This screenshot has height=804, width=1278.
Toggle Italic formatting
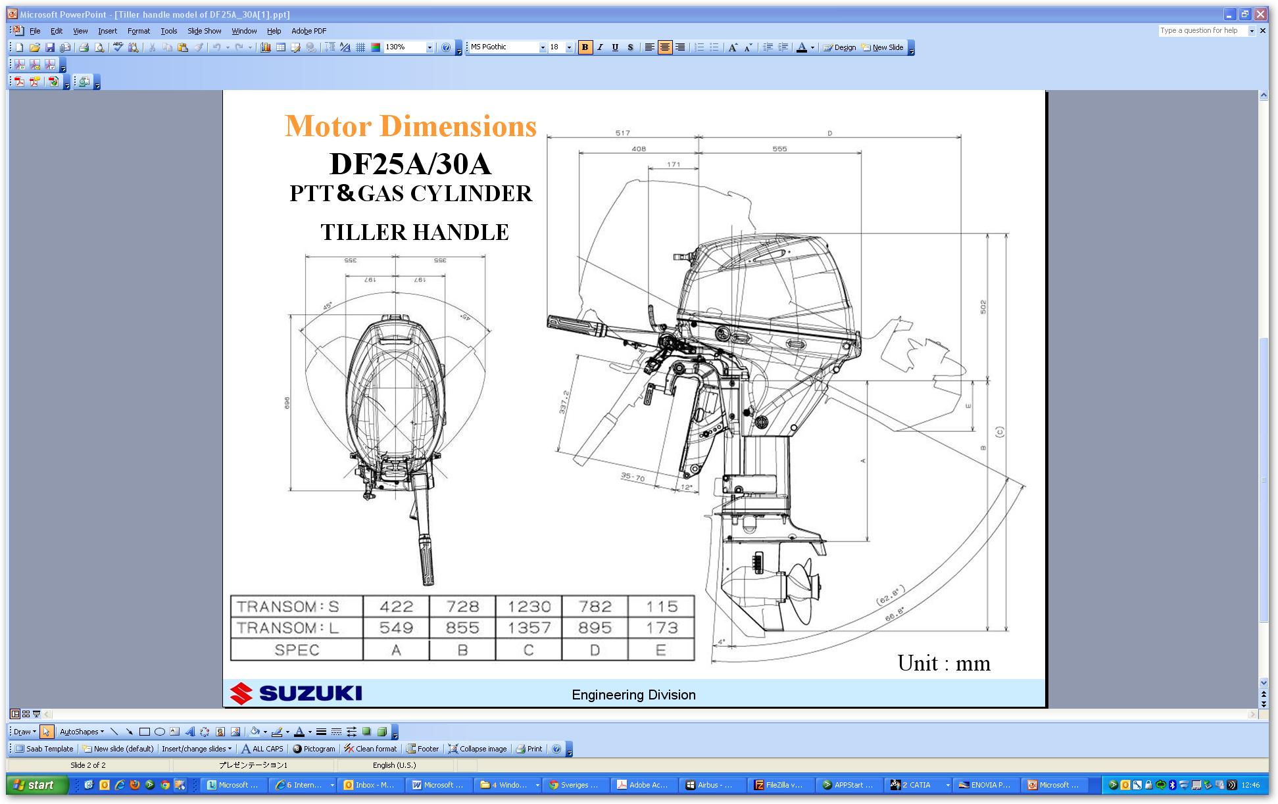[x=600, y=47]
